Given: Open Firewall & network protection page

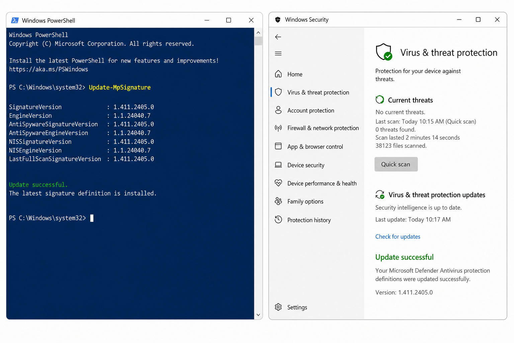Looking at the screenshot, I should [323, 128].
